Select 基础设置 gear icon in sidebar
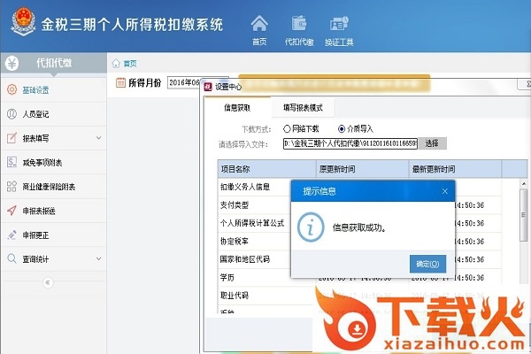This screenshot has height=354, width=531. click(x=12, y=89)
